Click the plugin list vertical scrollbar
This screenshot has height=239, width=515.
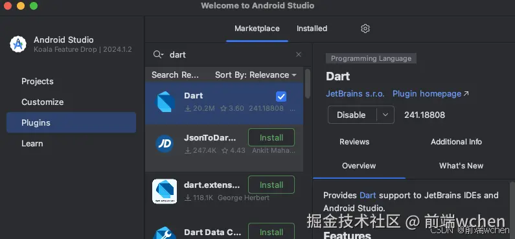(308, 84)
